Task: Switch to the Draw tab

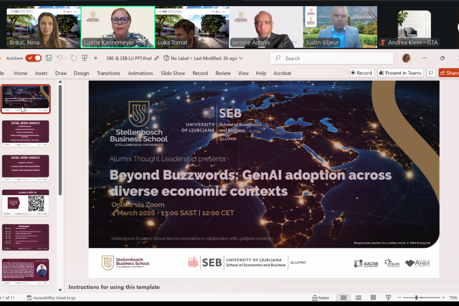Action: pyautogui.click(x=61, y=73)
